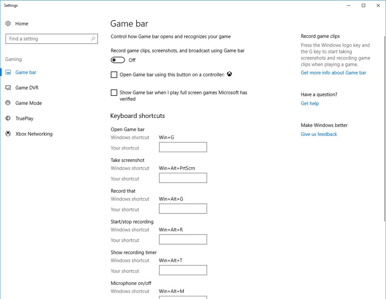Click the Game bar sidebar icon
The image size is (386, 299).
tap(8, 72)
